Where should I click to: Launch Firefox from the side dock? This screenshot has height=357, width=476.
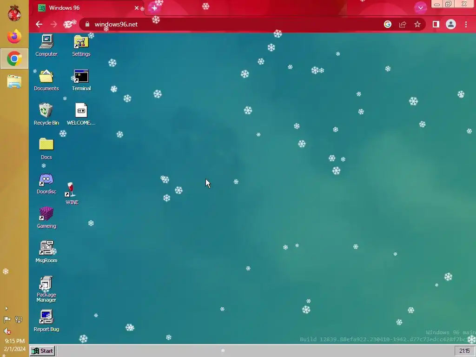click(x=14, y=36)
